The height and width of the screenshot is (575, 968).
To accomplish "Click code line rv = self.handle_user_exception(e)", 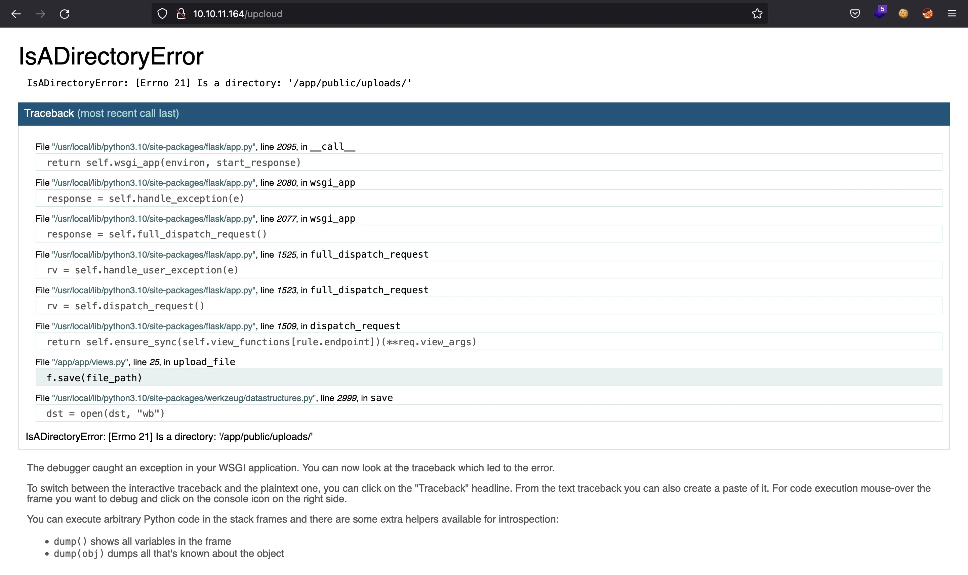I will (488, 270).
